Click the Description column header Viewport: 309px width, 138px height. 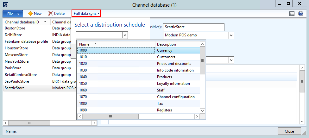pos(177,44)
